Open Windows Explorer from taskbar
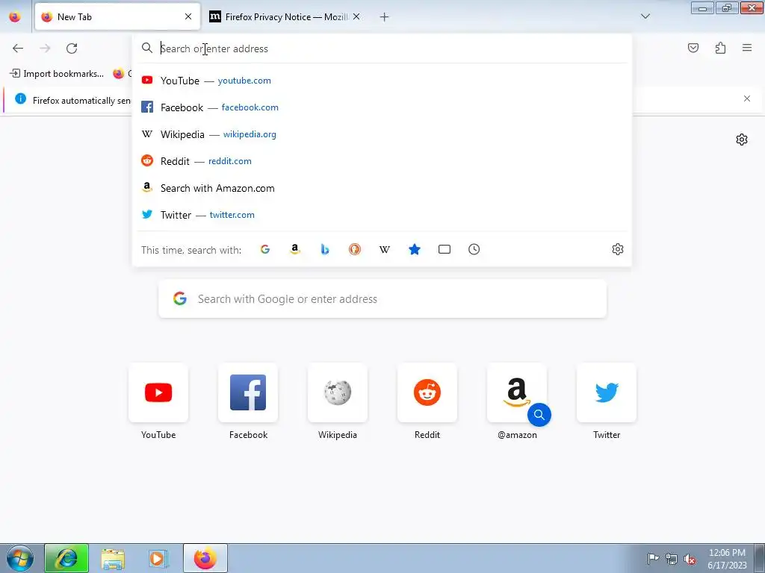 (113, 558)
